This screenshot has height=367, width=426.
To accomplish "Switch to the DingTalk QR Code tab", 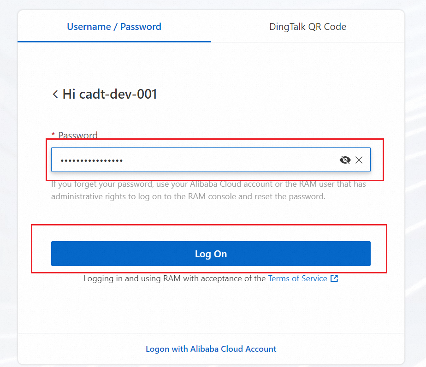I will (308, 27).
